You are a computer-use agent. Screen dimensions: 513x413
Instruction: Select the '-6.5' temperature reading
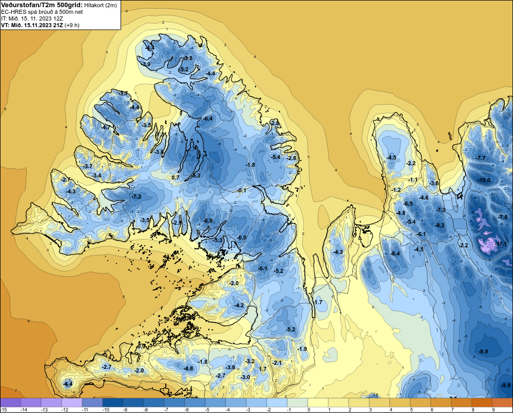tap(408, 204)
